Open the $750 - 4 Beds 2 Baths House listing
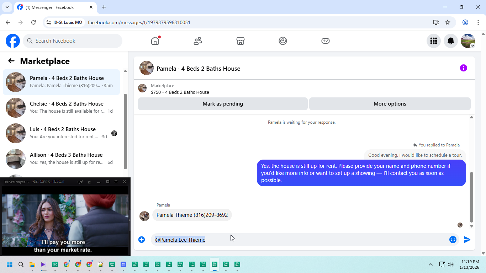This screenshot has width=486, height=273. click(180, 92)
